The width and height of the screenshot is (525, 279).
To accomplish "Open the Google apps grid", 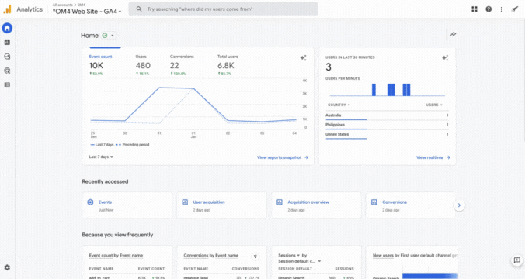I will pyautogui.click(x=475, y=9).
